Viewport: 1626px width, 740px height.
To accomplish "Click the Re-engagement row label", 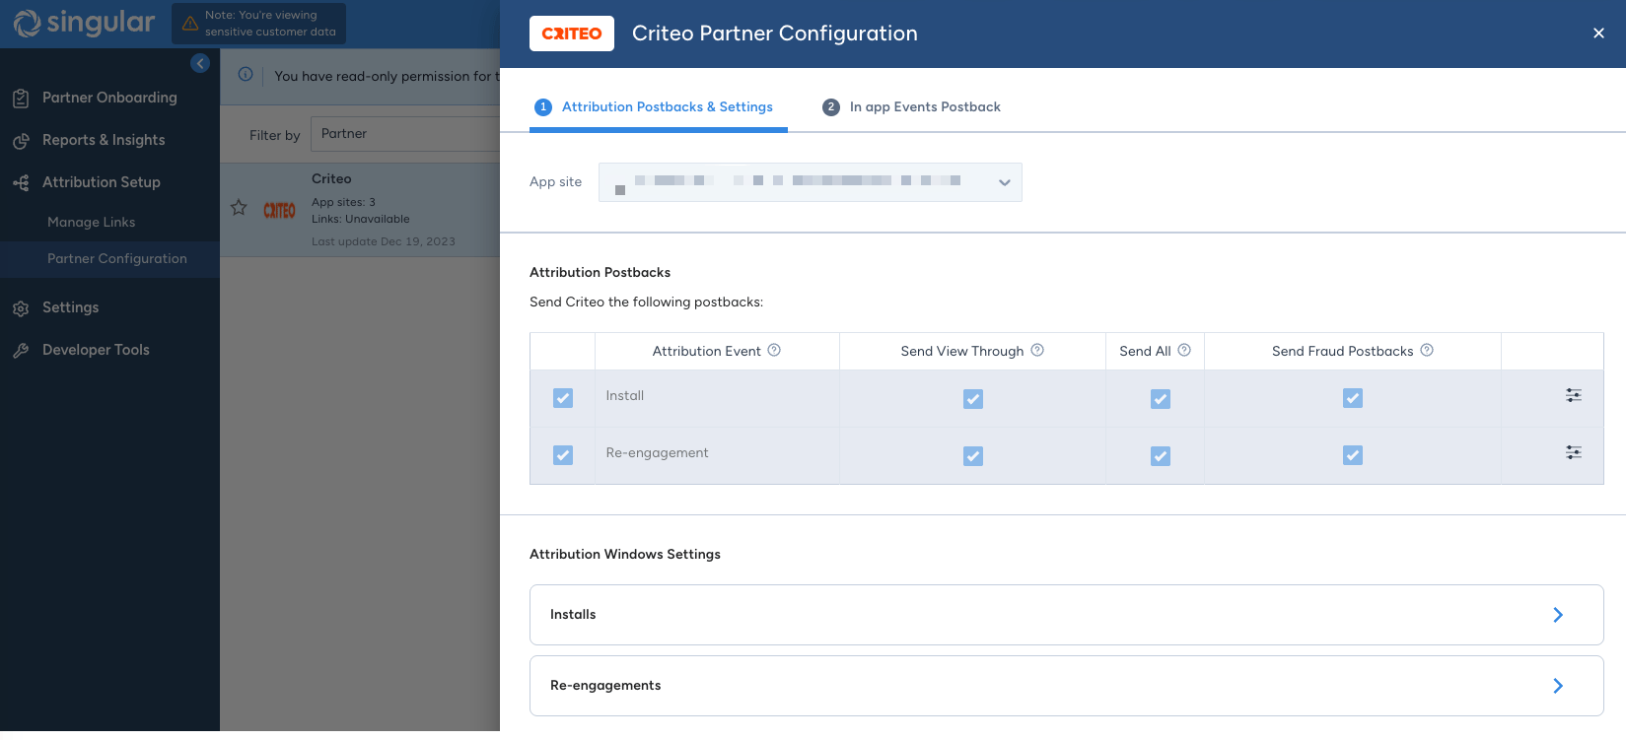I will click(658, 453).
